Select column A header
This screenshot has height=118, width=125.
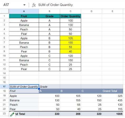(x=24, y=11)
